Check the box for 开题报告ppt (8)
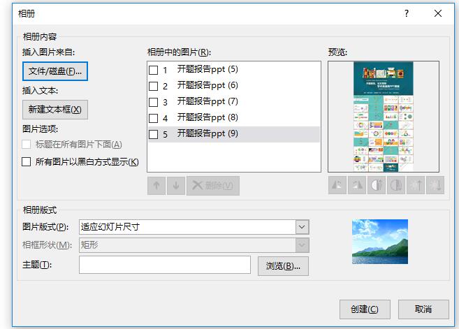 coord(154,118)
